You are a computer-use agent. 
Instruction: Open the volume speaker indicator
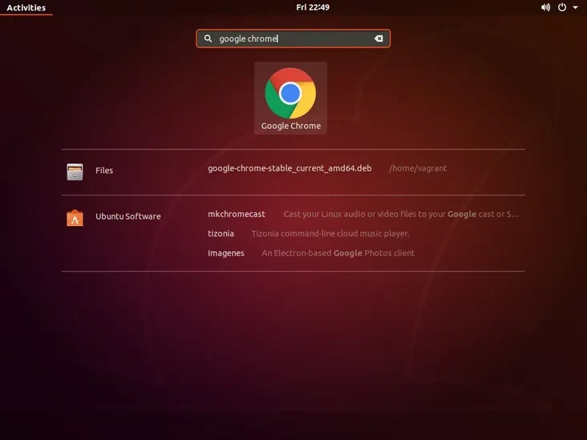point(545,7)
